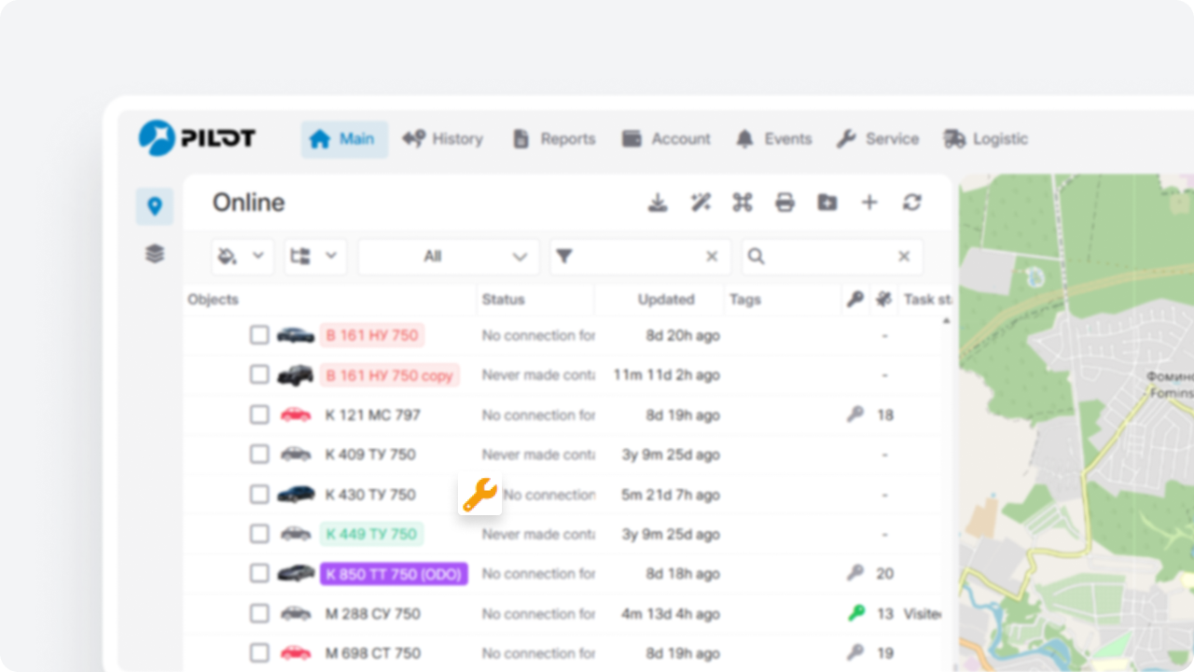
Task: Click the B 161 HY 750 copy label
Action: tap(389, 375)
